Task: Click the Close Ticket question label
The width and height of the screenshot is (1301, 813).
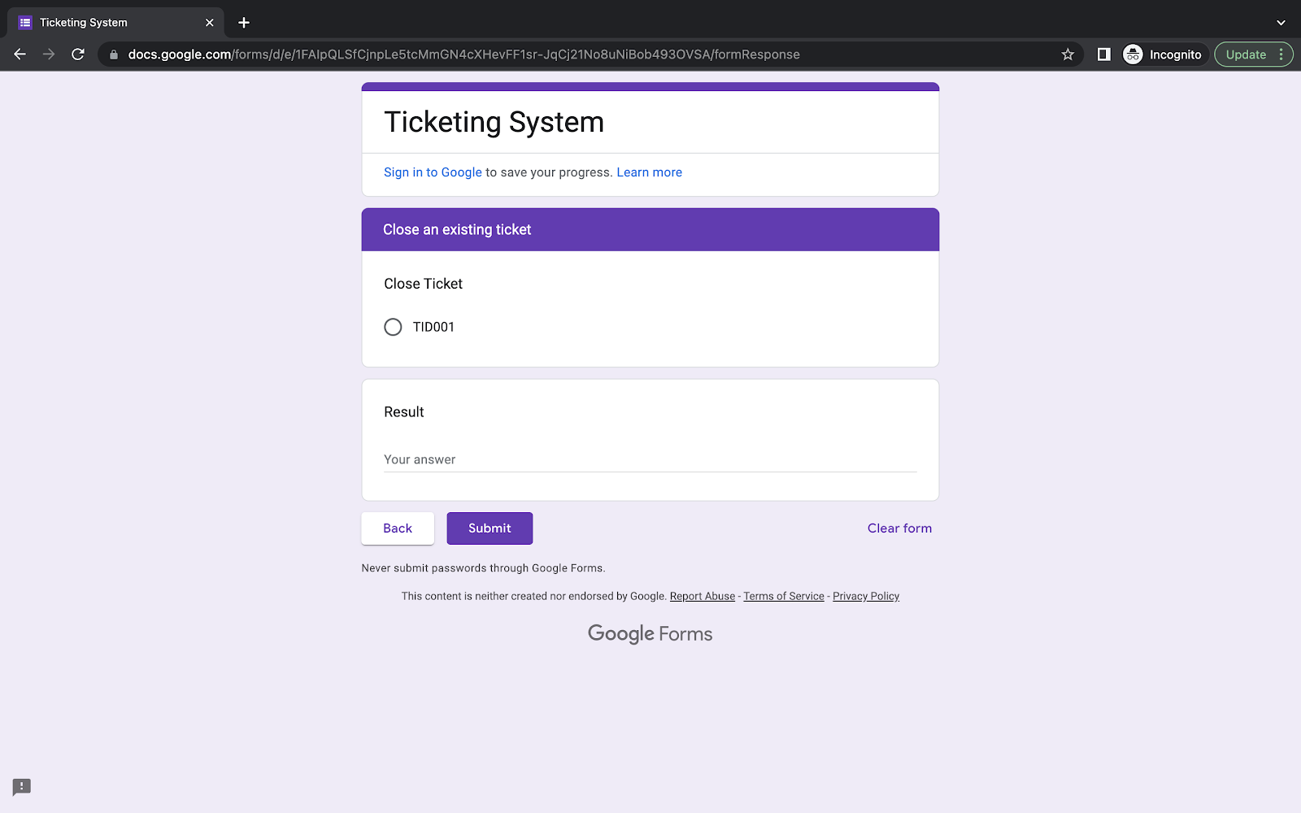Action: click(423, 284)
